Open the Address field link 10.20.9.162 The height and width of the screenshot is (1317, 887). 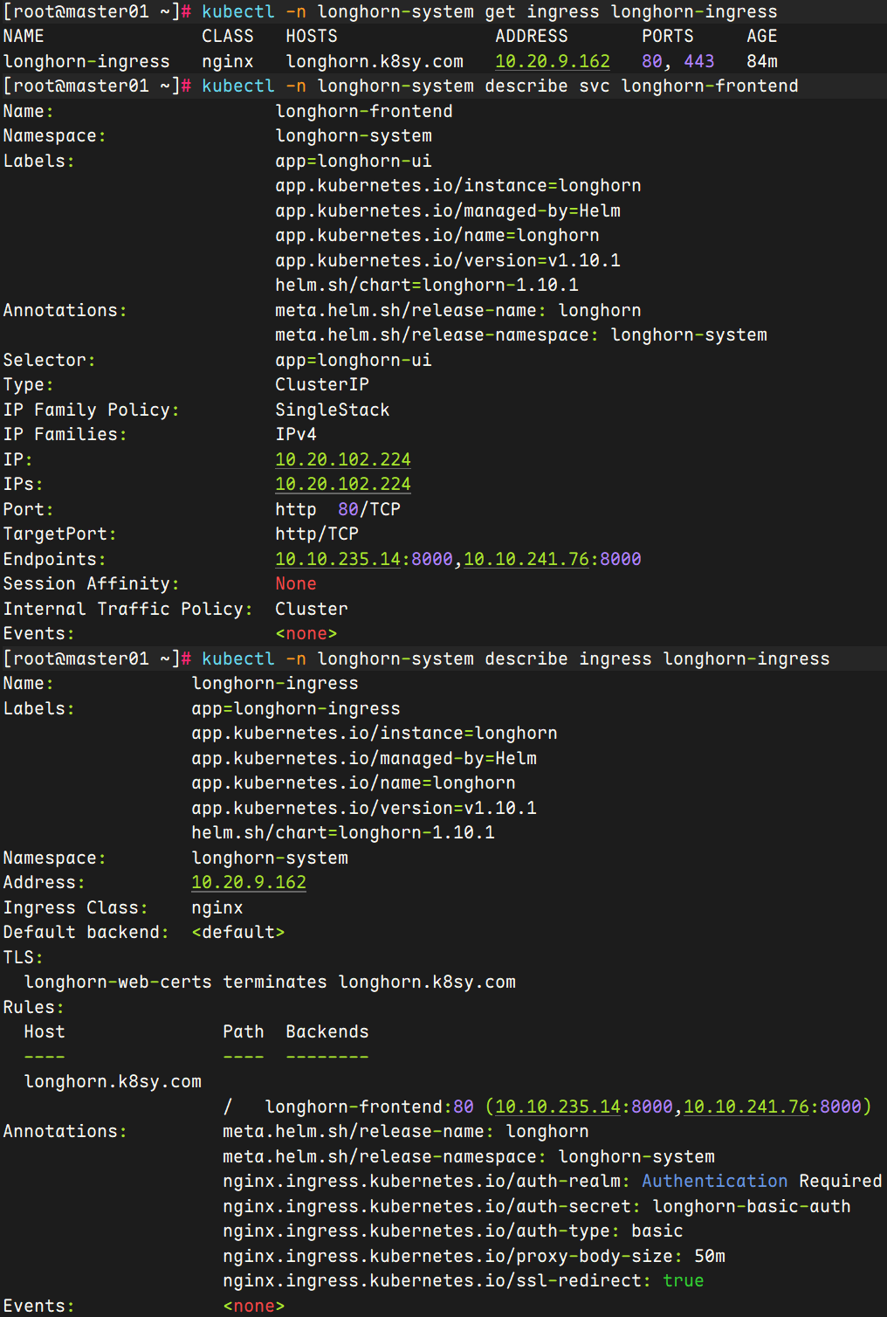pos(249,882)
